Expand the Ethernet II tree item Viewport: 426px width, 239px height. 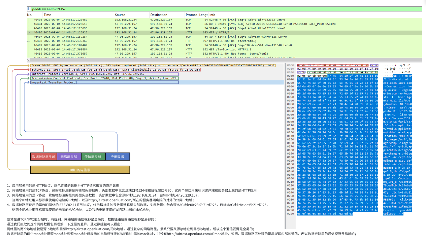[x=116, y=70]
